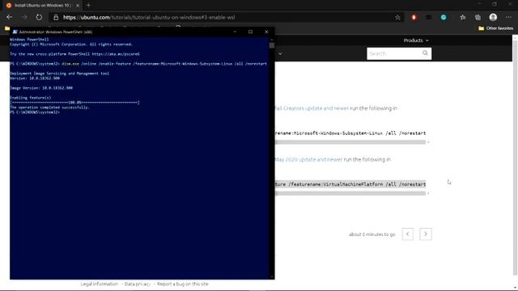Open the Fall Creators update and newer link

click(x=312, y=108)
